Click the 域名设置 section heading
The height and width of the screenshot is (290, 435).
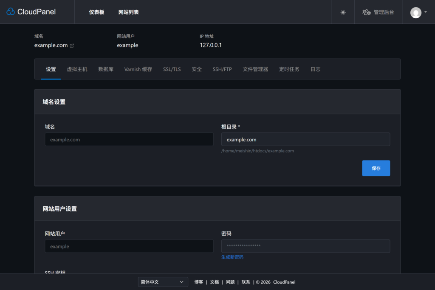(54, 102)
